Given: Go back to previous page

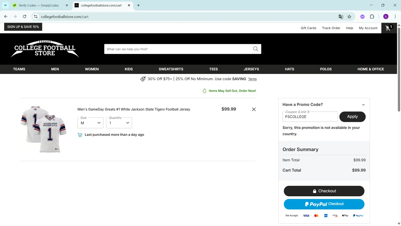Looking at the screenshot, I should click(6, 17).
